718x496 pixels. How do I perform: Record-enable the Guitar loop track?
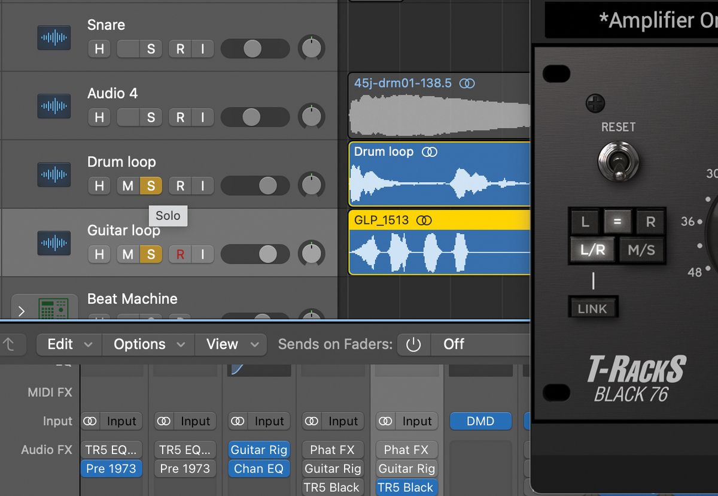pyautogui.click(x=180, y=254)
